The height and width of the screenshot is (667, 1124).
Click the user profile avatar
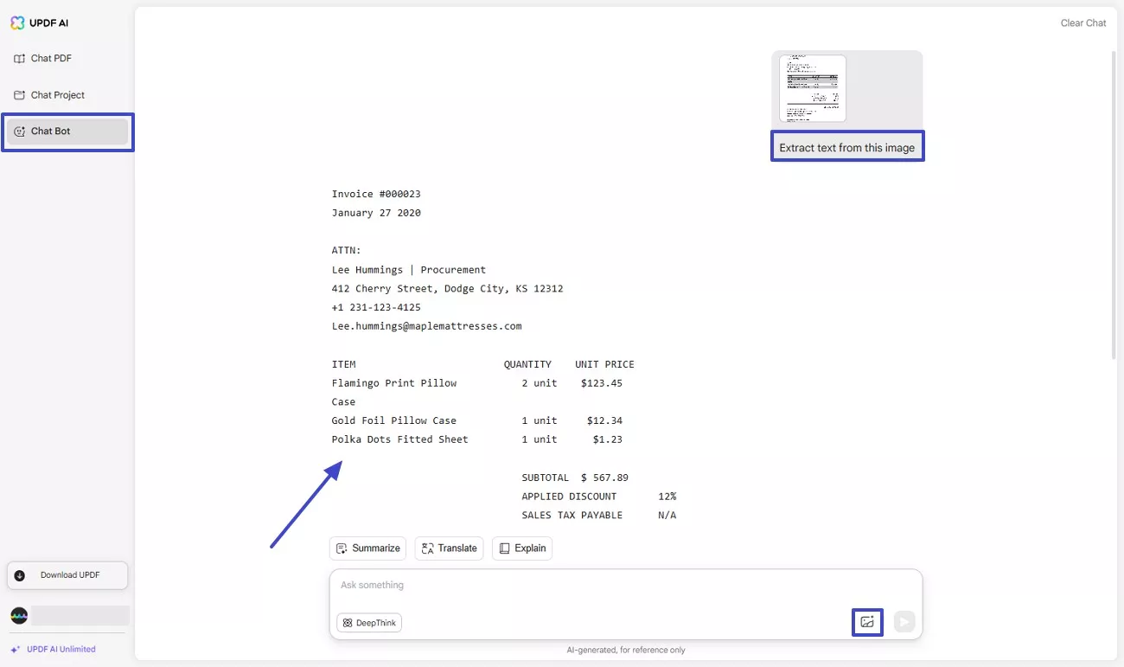19,616
